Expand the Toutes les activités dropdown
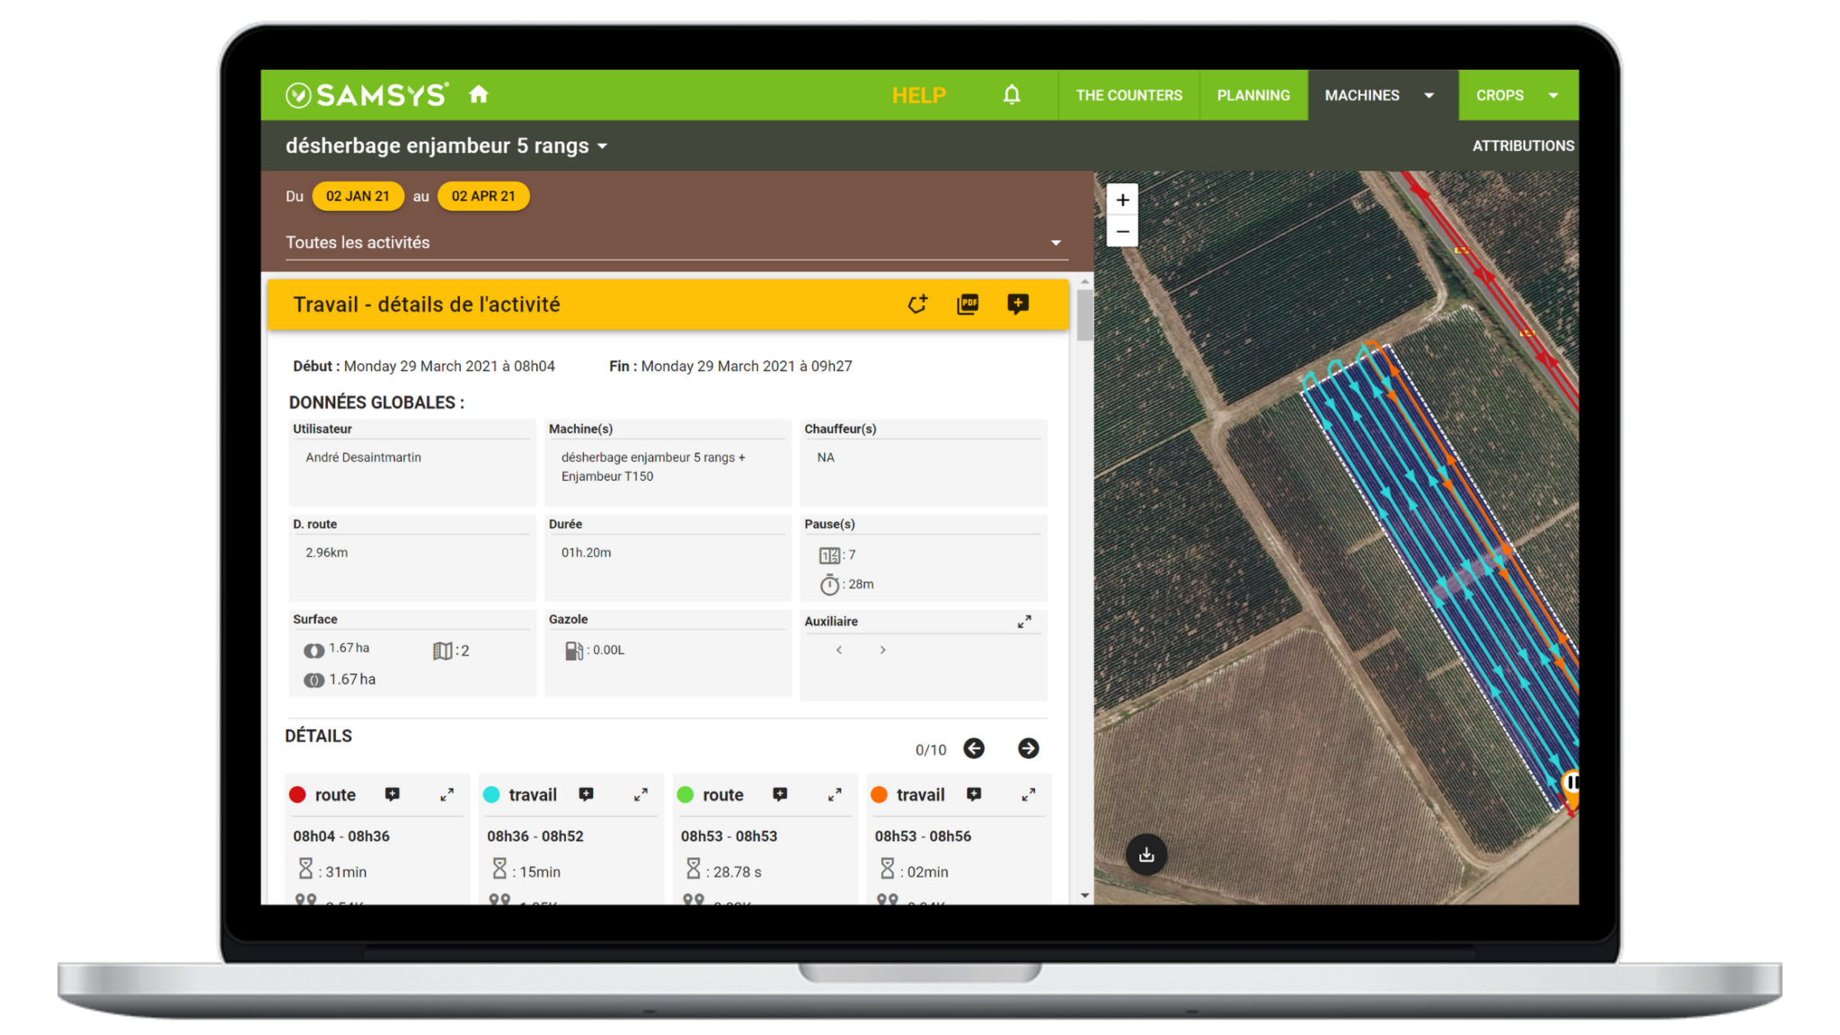The height and width of the screenshot is (1035, 1840). 1056,243
